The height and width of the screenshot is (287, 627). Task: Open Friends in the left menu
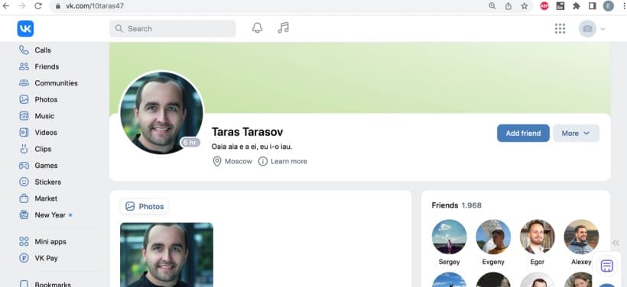(x=47, y=66)
